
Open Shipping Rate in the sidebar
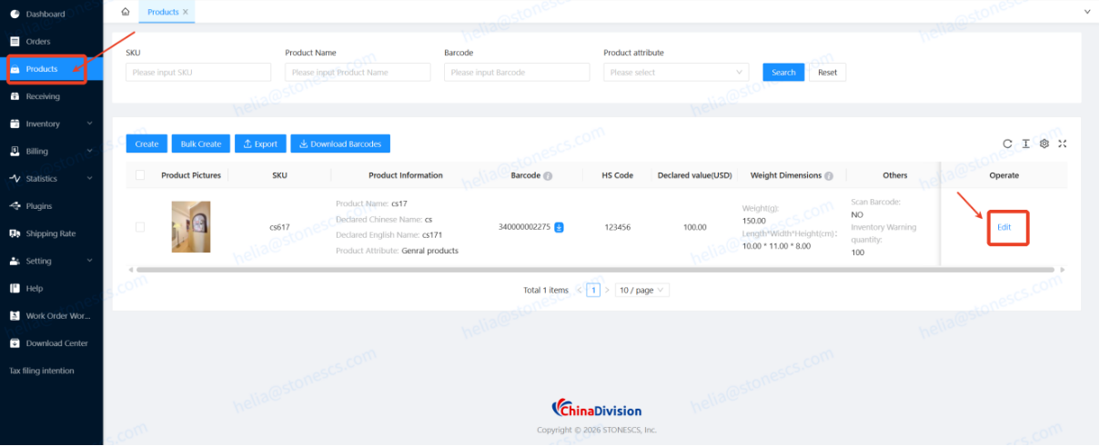51,233
